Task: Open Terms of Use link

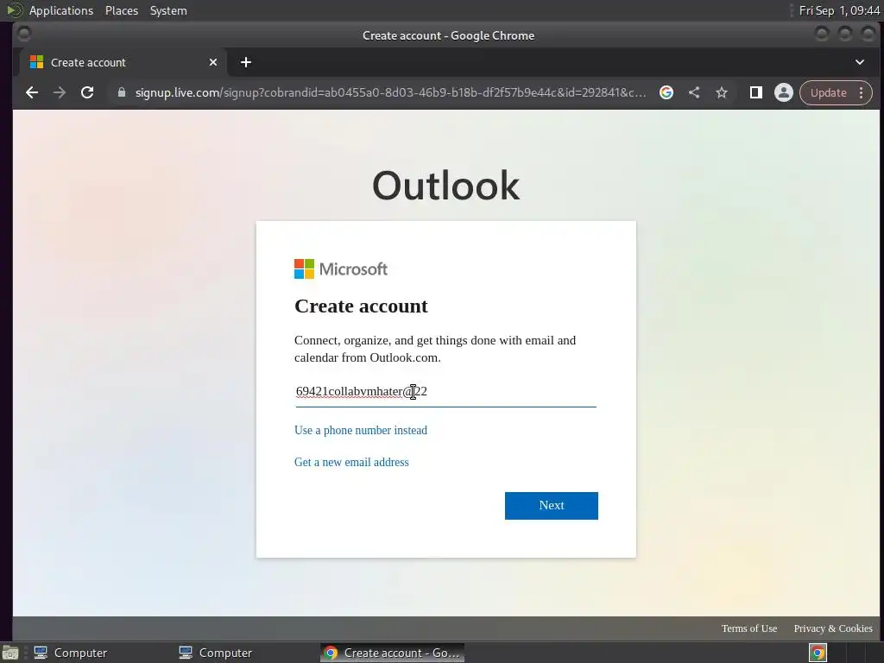Action: 749,628
